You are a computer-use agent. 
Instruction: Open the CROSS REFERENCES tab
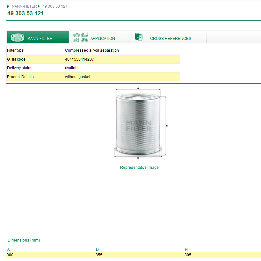[x=168, y=37]
